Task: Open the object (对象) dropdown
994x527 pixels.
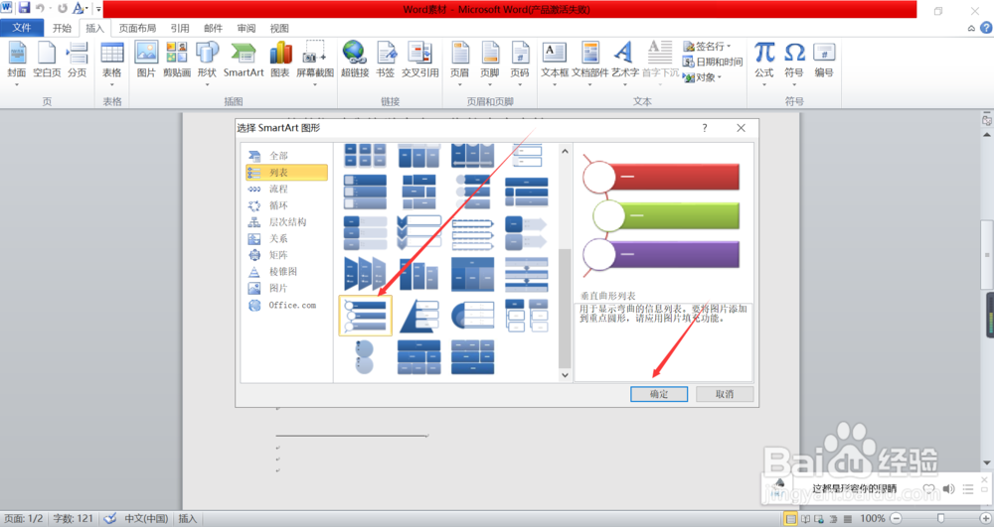Action: pyautogui.click(x=703, y=77)
